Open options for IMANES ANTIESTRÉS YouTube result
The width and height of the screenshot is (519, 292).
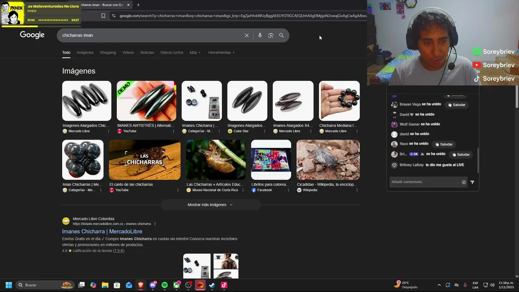pos(174,131)
